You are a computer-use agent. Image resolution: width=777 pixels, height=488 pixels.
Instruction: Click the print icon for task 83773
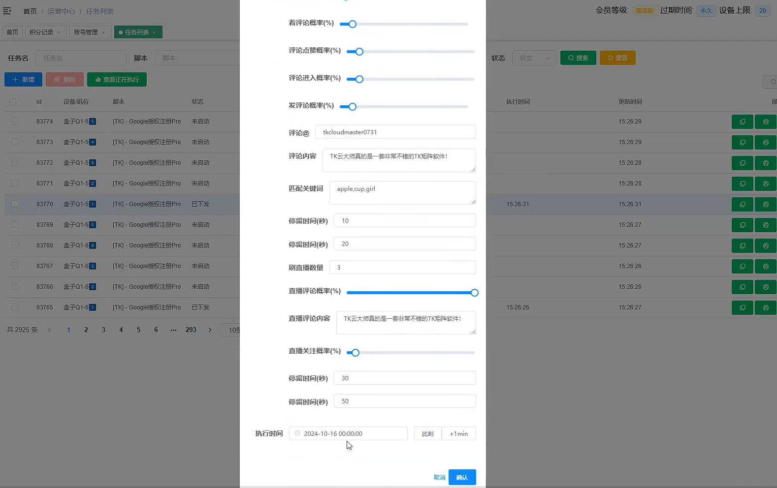pyautogui.click(x=765, y=142)
